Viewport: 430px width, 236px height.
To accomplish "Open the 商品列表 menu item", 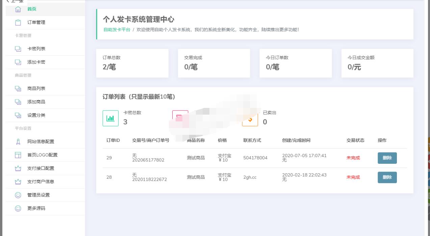I will pos(36,89).
